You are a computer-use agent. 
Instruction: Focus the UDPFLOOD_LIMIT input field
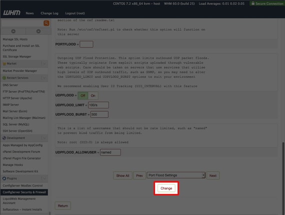click(x=98, y=105)
